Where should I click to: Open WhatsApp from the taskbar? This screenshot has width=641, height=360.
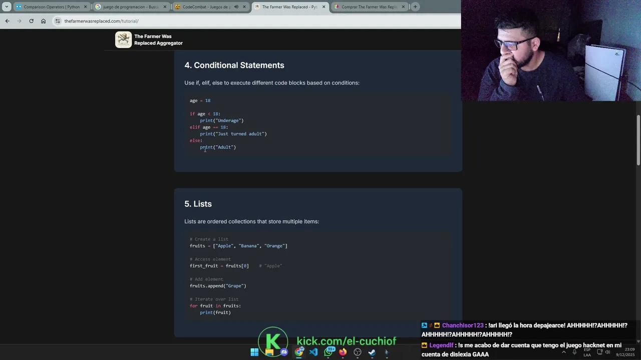[329, 352]
